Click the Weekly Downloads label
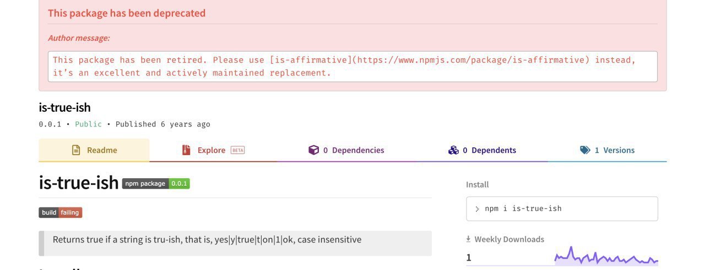The width and height of the screenshot is (705, 270). (x=509, y=239)
